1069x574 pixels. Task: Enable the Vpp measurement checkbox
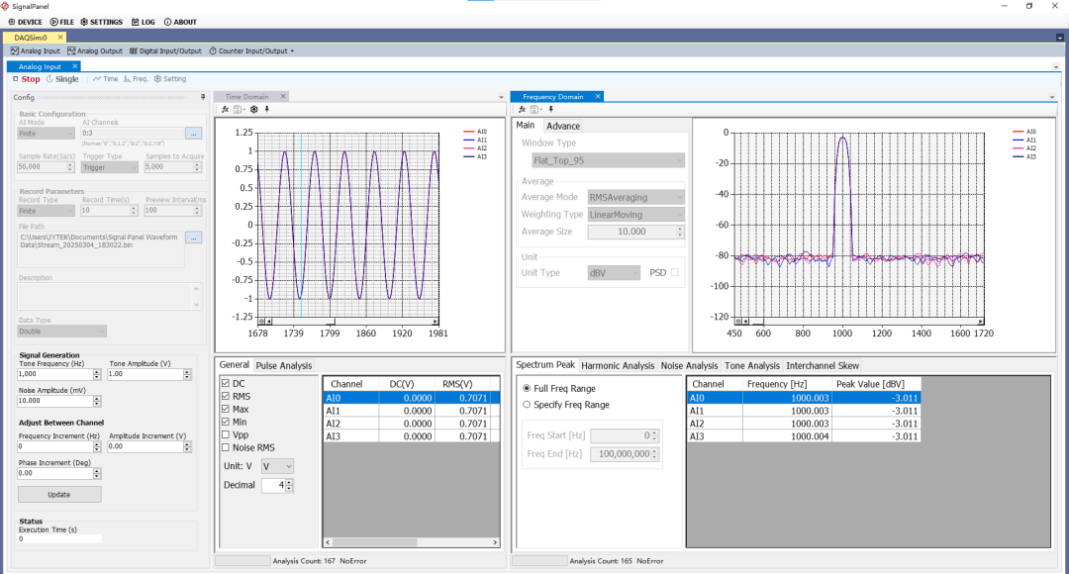click(226, 434)
